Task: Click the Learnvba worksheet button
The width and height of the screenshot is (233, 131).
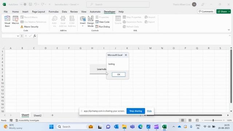Action: [98, 69]
